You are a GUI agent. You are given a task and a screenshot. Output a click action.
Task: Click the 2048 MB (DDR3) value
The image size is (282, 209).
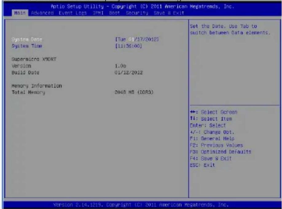(x=134, y=92)
